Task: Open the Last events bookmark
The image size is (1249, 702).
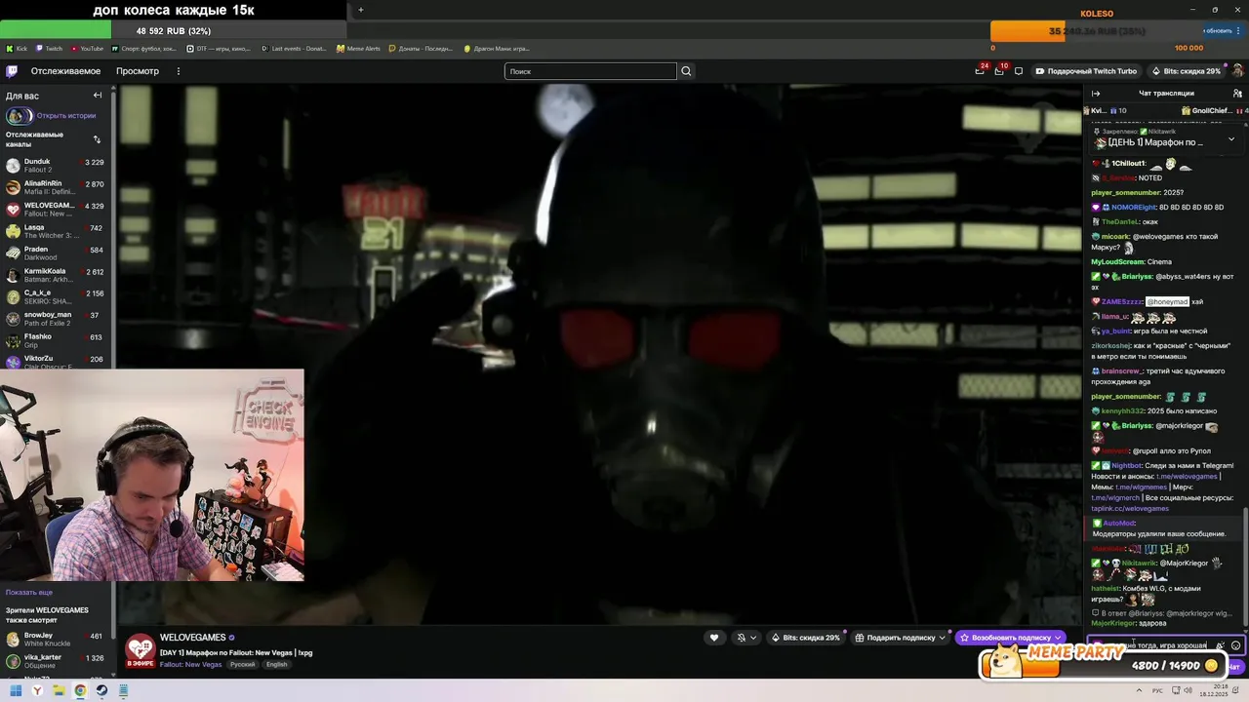Action: (x=293, y=48)
